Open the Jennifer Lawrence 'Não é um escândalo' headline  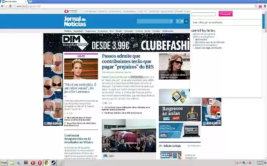[80, 88]
